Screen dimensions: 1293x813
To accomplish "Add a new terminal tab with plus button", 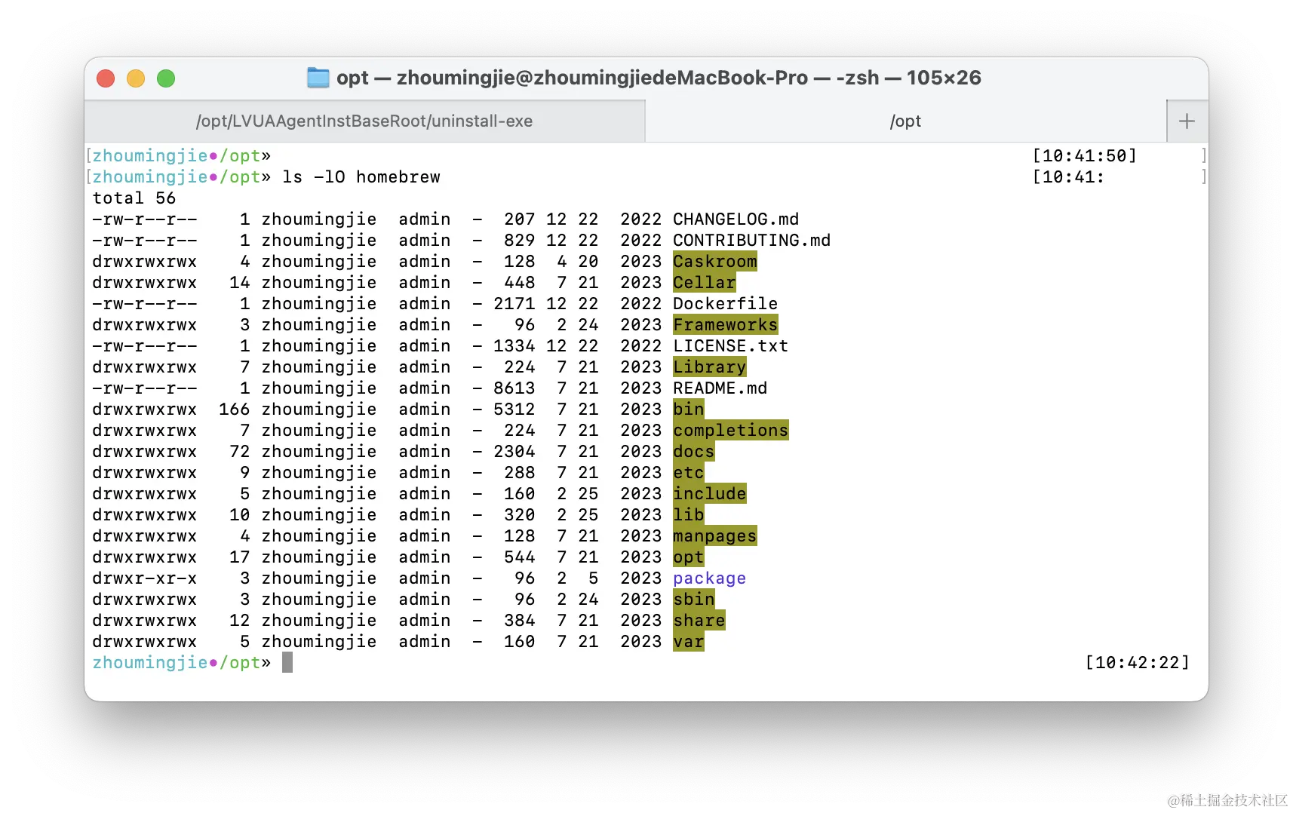I will 1187,121.
